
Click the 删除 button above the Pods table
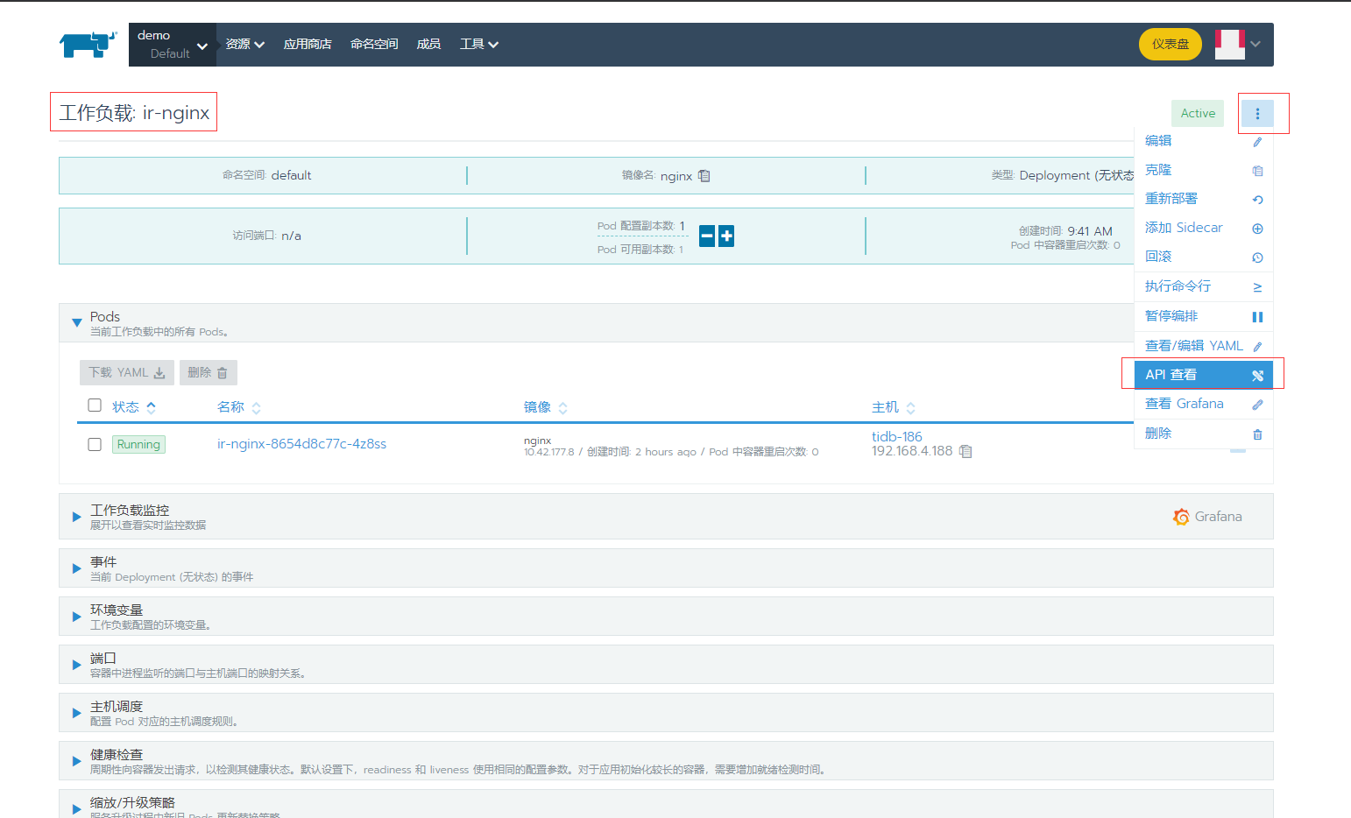[x=209, y=372]
